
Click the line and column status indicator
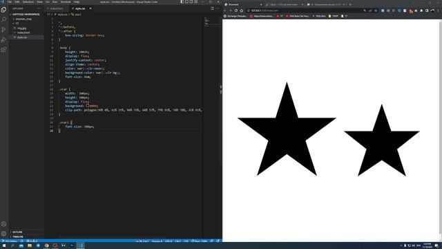click(142, 241)
